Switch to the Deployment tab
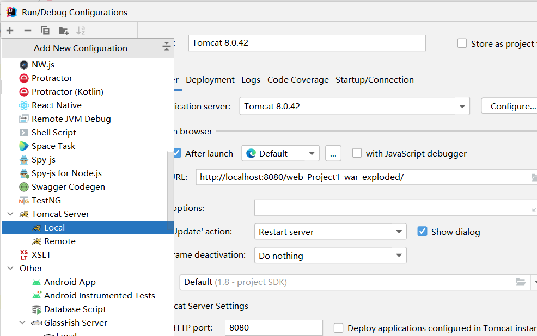This screenshot has height=336, width=537. 210,80
